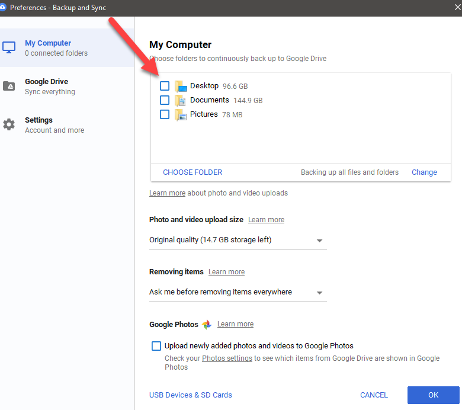462x410 pixels.
Task: Click the 144.9 GB size value
Action: click(x=248, y=101)
